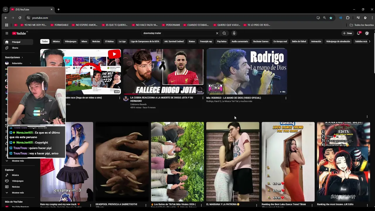Open the Chrome three-dot menu
375x211 pixels.
371,18
